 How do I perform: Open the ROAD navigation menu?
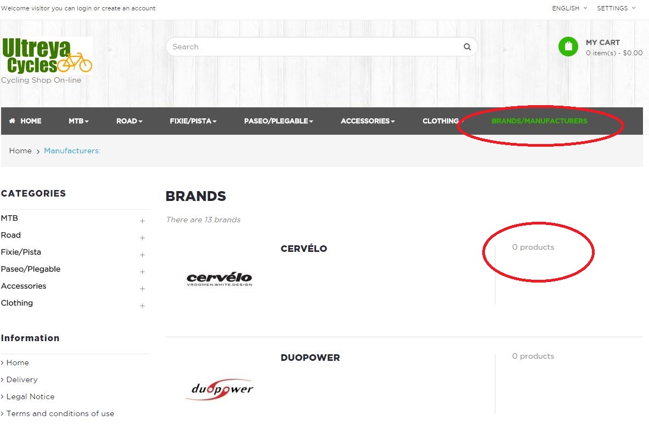(129, 121)
